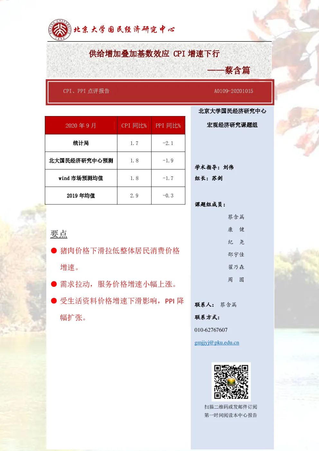Click the 联系方式 label
The width and height of the screenshot is (319, 451).
pos(207,317)
